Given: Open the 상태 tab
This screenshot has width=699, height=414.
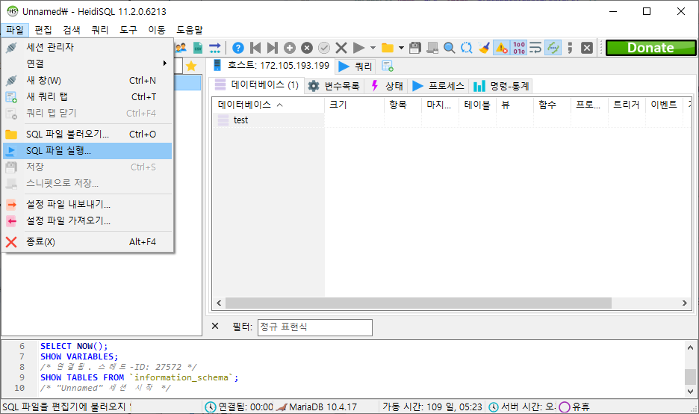Looking at the screenshot, I should click(387, 86).
